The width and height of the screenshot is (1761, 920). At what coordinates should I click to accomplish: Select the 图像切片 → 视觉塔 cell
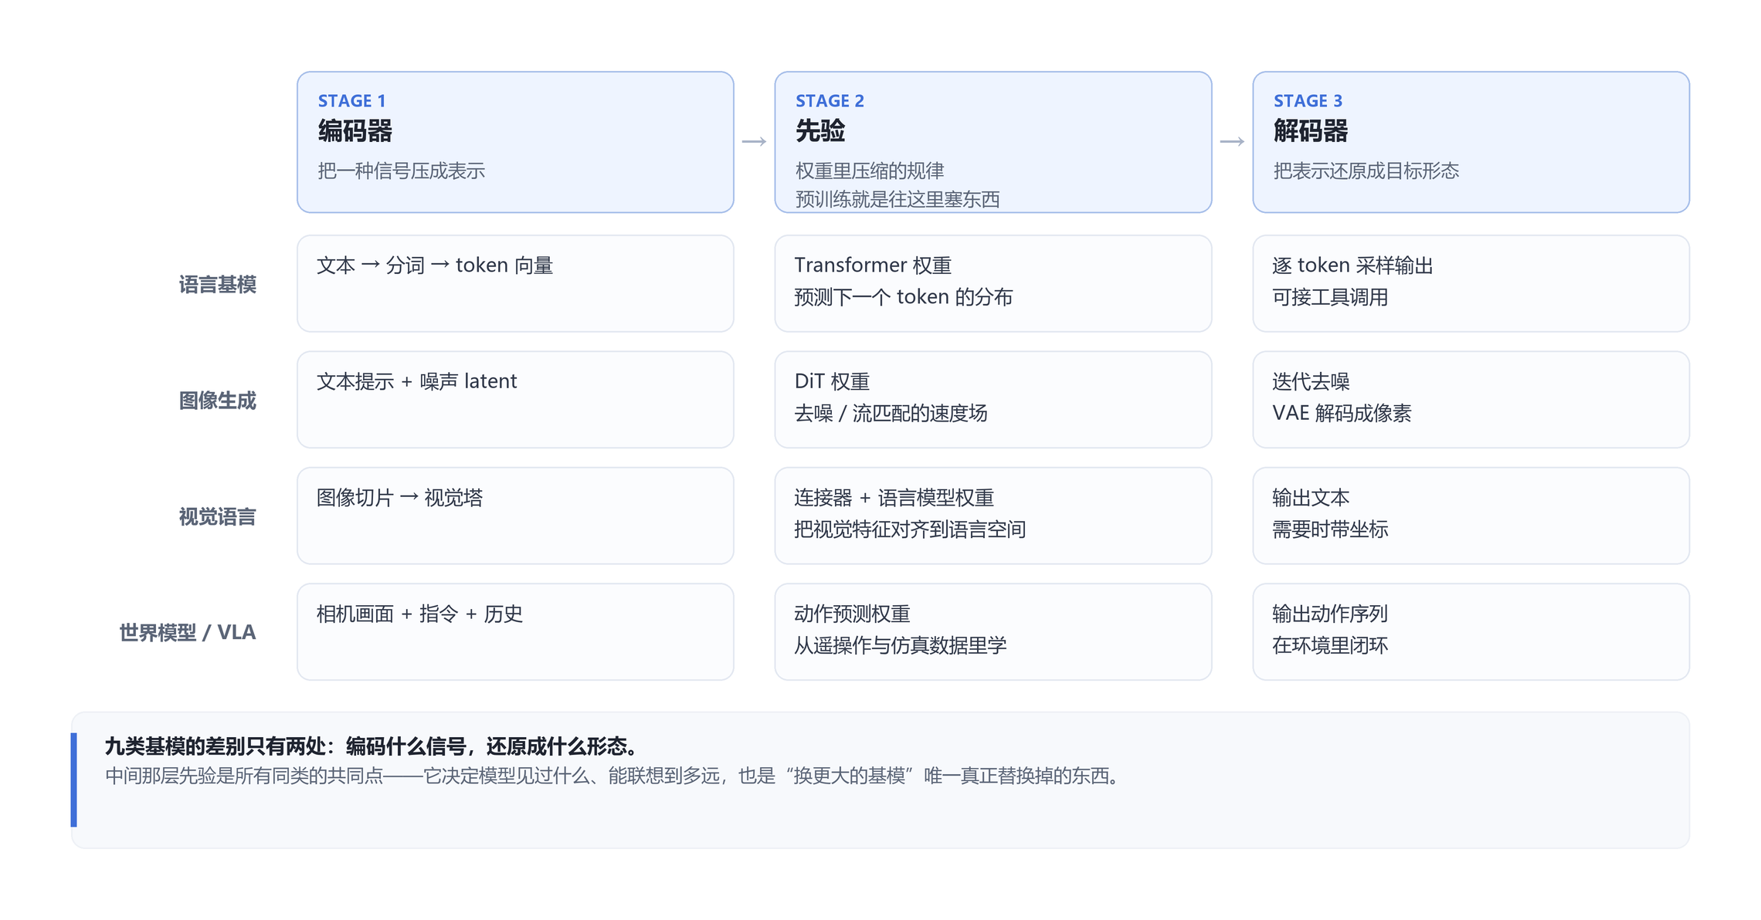pos(515,516)
